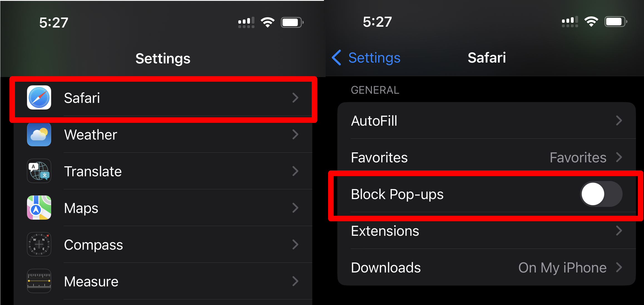Open the Weather settings entry
644x305 pixels.
[x=163, y=135]
